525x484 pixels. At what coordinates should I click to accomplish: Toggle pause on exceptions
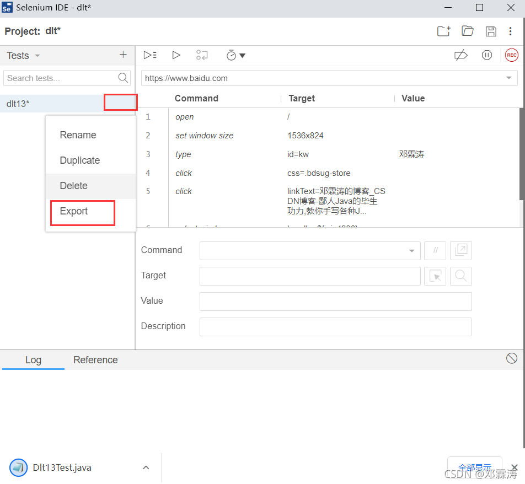486,55
